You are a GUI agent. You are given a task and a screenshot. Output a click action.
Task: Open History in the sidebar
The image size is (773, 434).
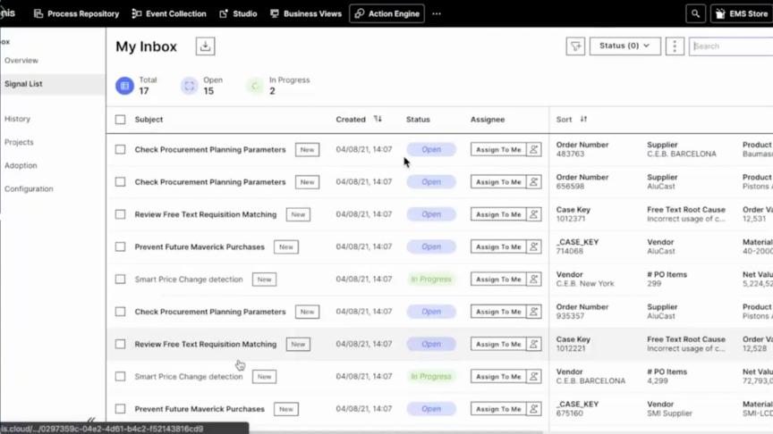coord(17,119)
